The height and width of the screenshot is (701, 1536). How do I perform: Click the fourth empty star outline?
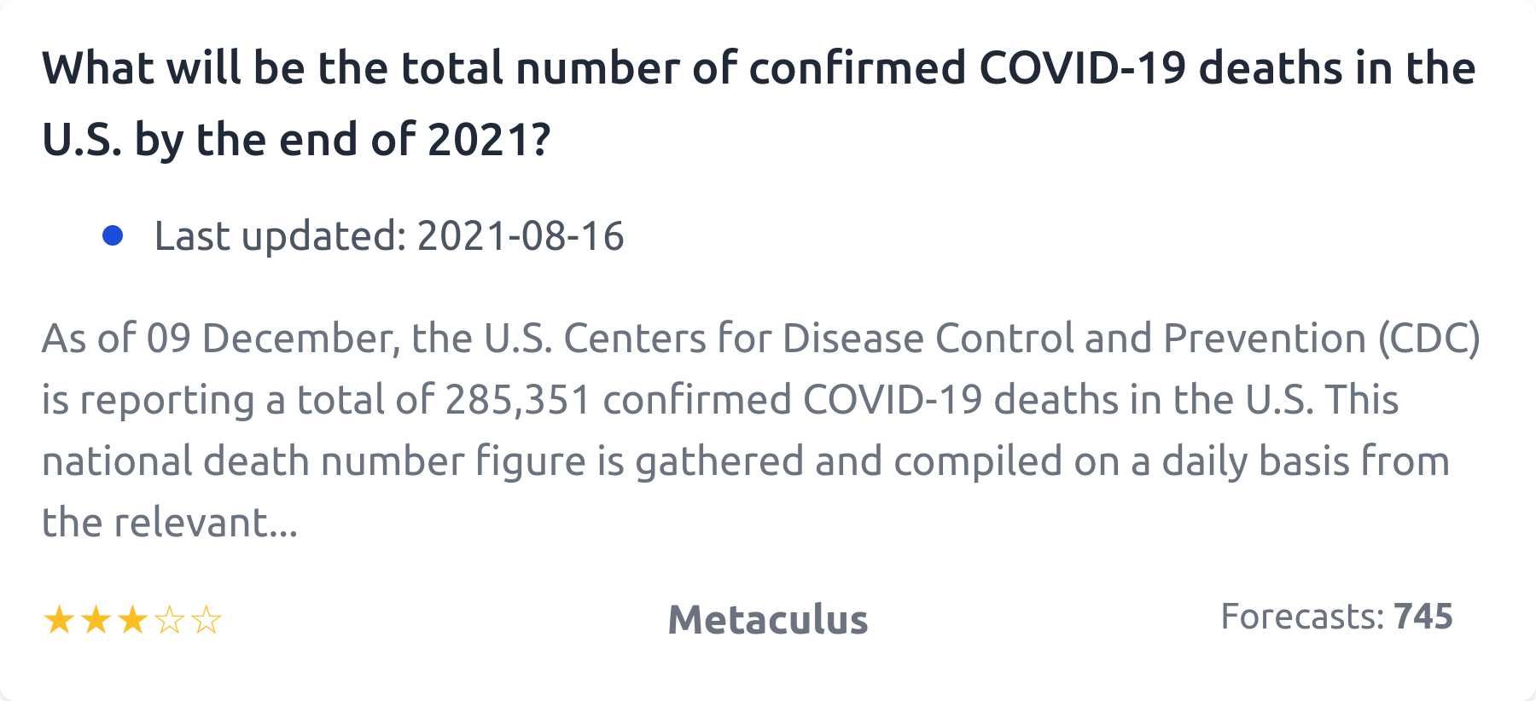coord(170,620)
